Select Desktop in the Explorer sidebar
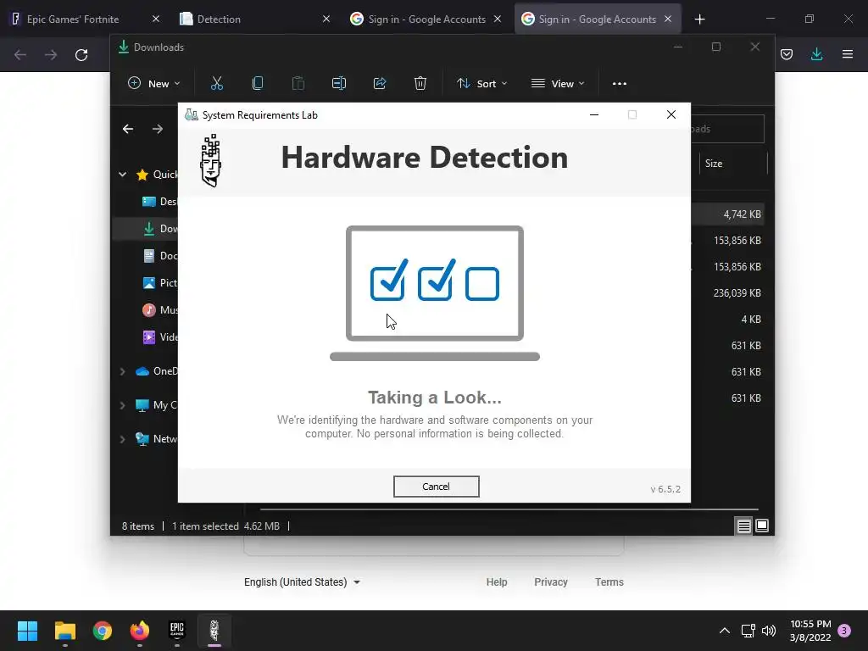Screen dimensions: 868x651 [159, 202]
